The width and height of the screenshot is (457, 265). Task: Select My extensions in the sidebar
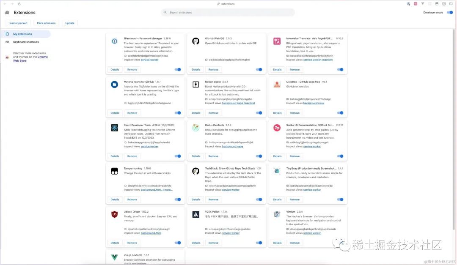22,34
